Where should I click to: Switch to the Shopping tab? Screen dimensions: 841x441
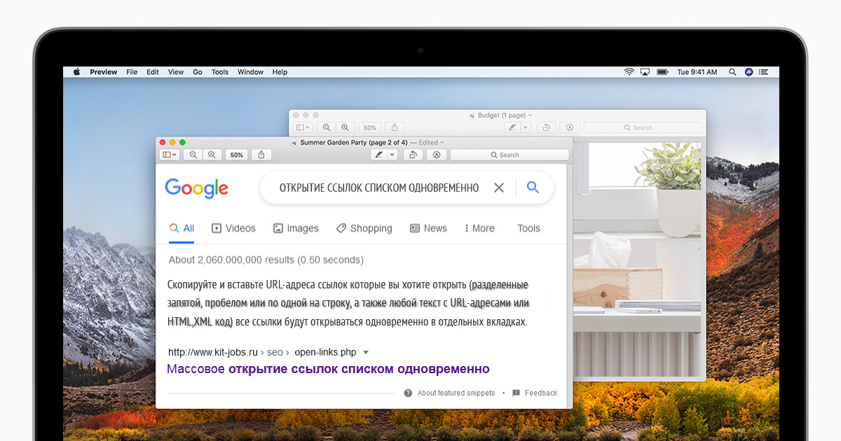point(364,228)
